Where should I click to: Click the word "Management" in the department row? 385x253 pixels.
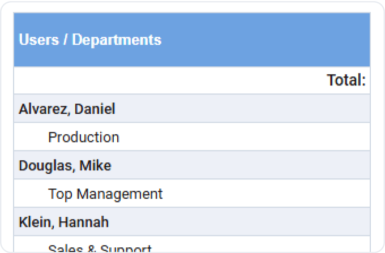point(119,194)
